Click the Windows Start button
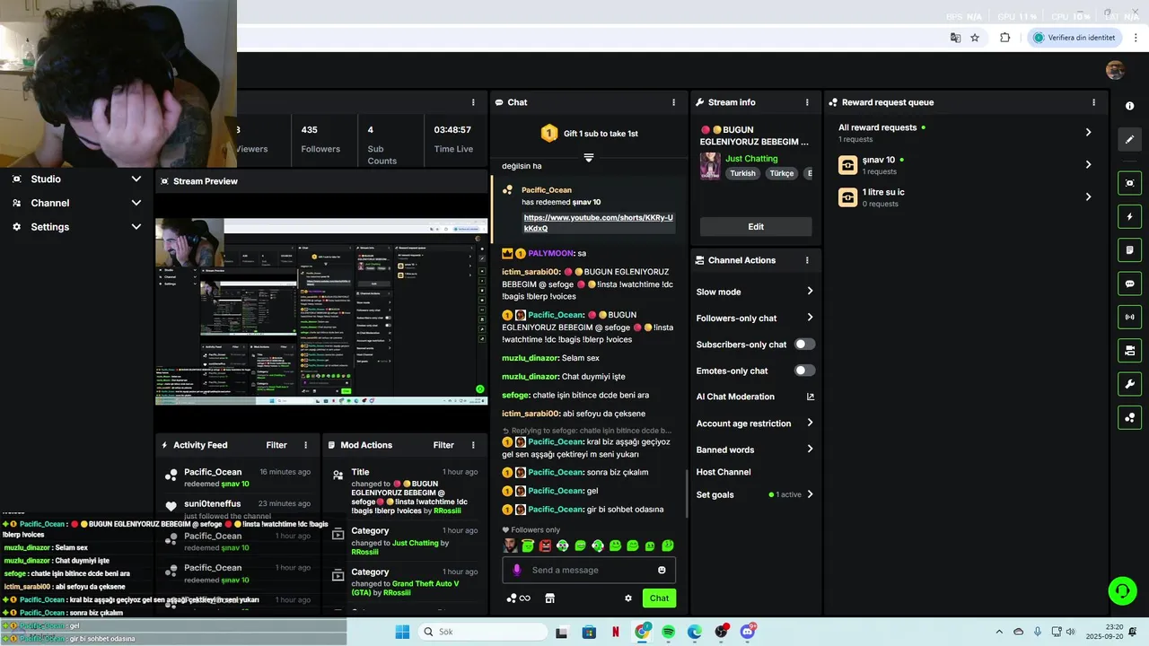 [402, 632]
